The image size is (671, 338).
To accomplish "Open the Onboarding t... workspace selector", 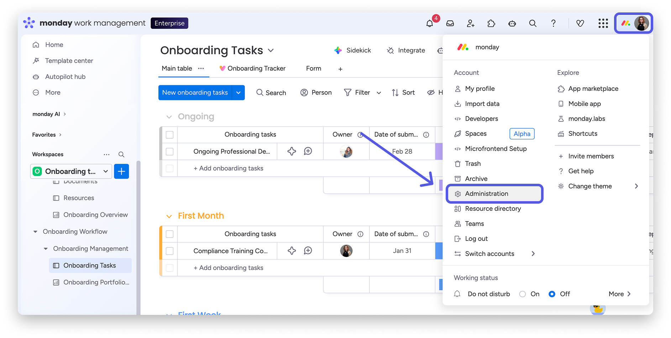I will point(71,171).
